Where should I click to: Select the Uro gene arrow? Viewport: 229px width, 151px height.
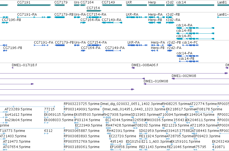pos(77,5)
